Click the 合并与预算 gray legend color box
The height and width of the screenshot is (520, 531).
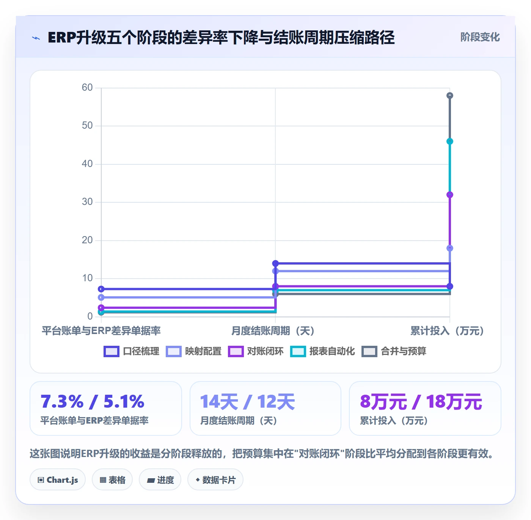(369, 351)
